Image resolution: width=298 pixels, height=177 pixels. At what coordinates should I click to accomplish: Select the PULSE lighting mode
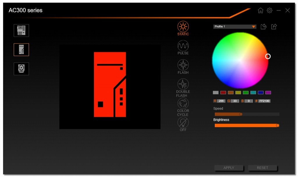pyautogui.click(x=183, y=47)
